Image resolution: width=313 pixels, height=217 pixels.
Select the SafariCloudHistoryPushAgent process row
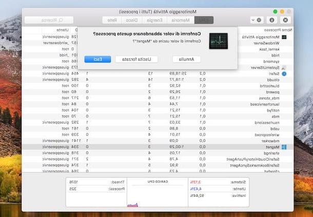(x=158, y=160)
